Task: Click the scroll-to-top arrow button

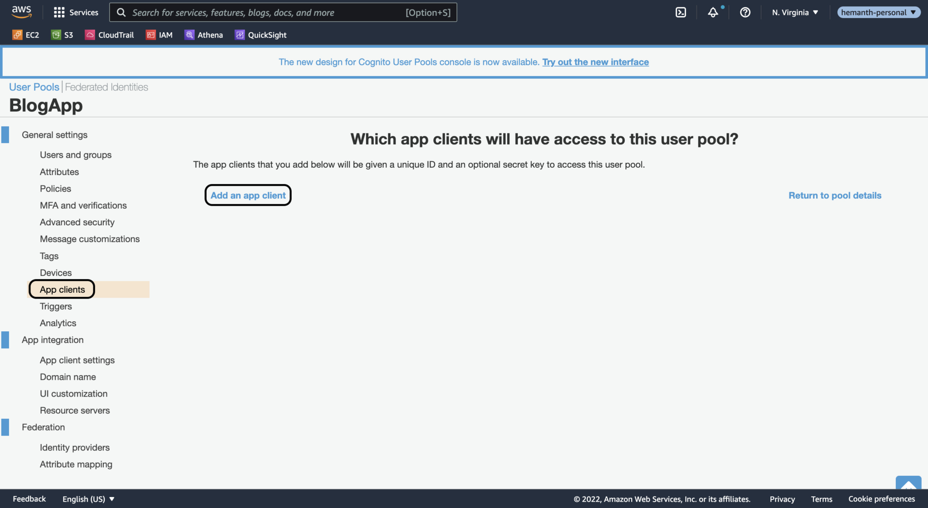Action: pyautogui.click(x=908, y=483)
